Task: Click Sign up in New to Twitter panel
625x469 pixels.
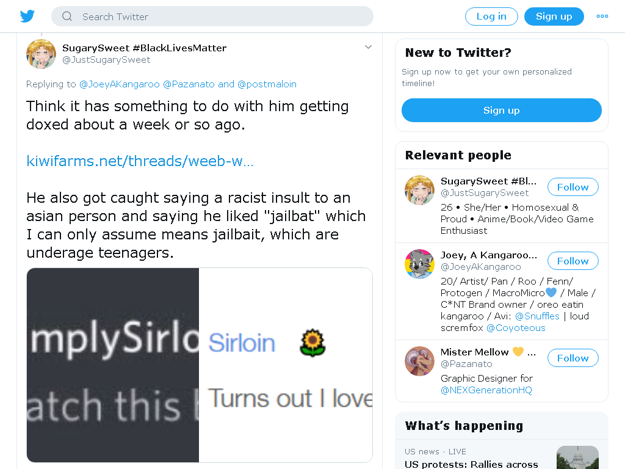Action: coord(502,110)
